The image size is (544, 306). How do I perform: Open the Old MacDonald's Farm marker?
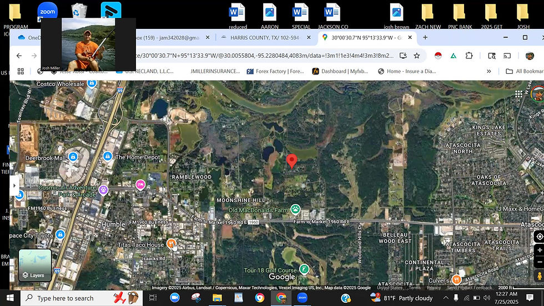tap(295, 209)
